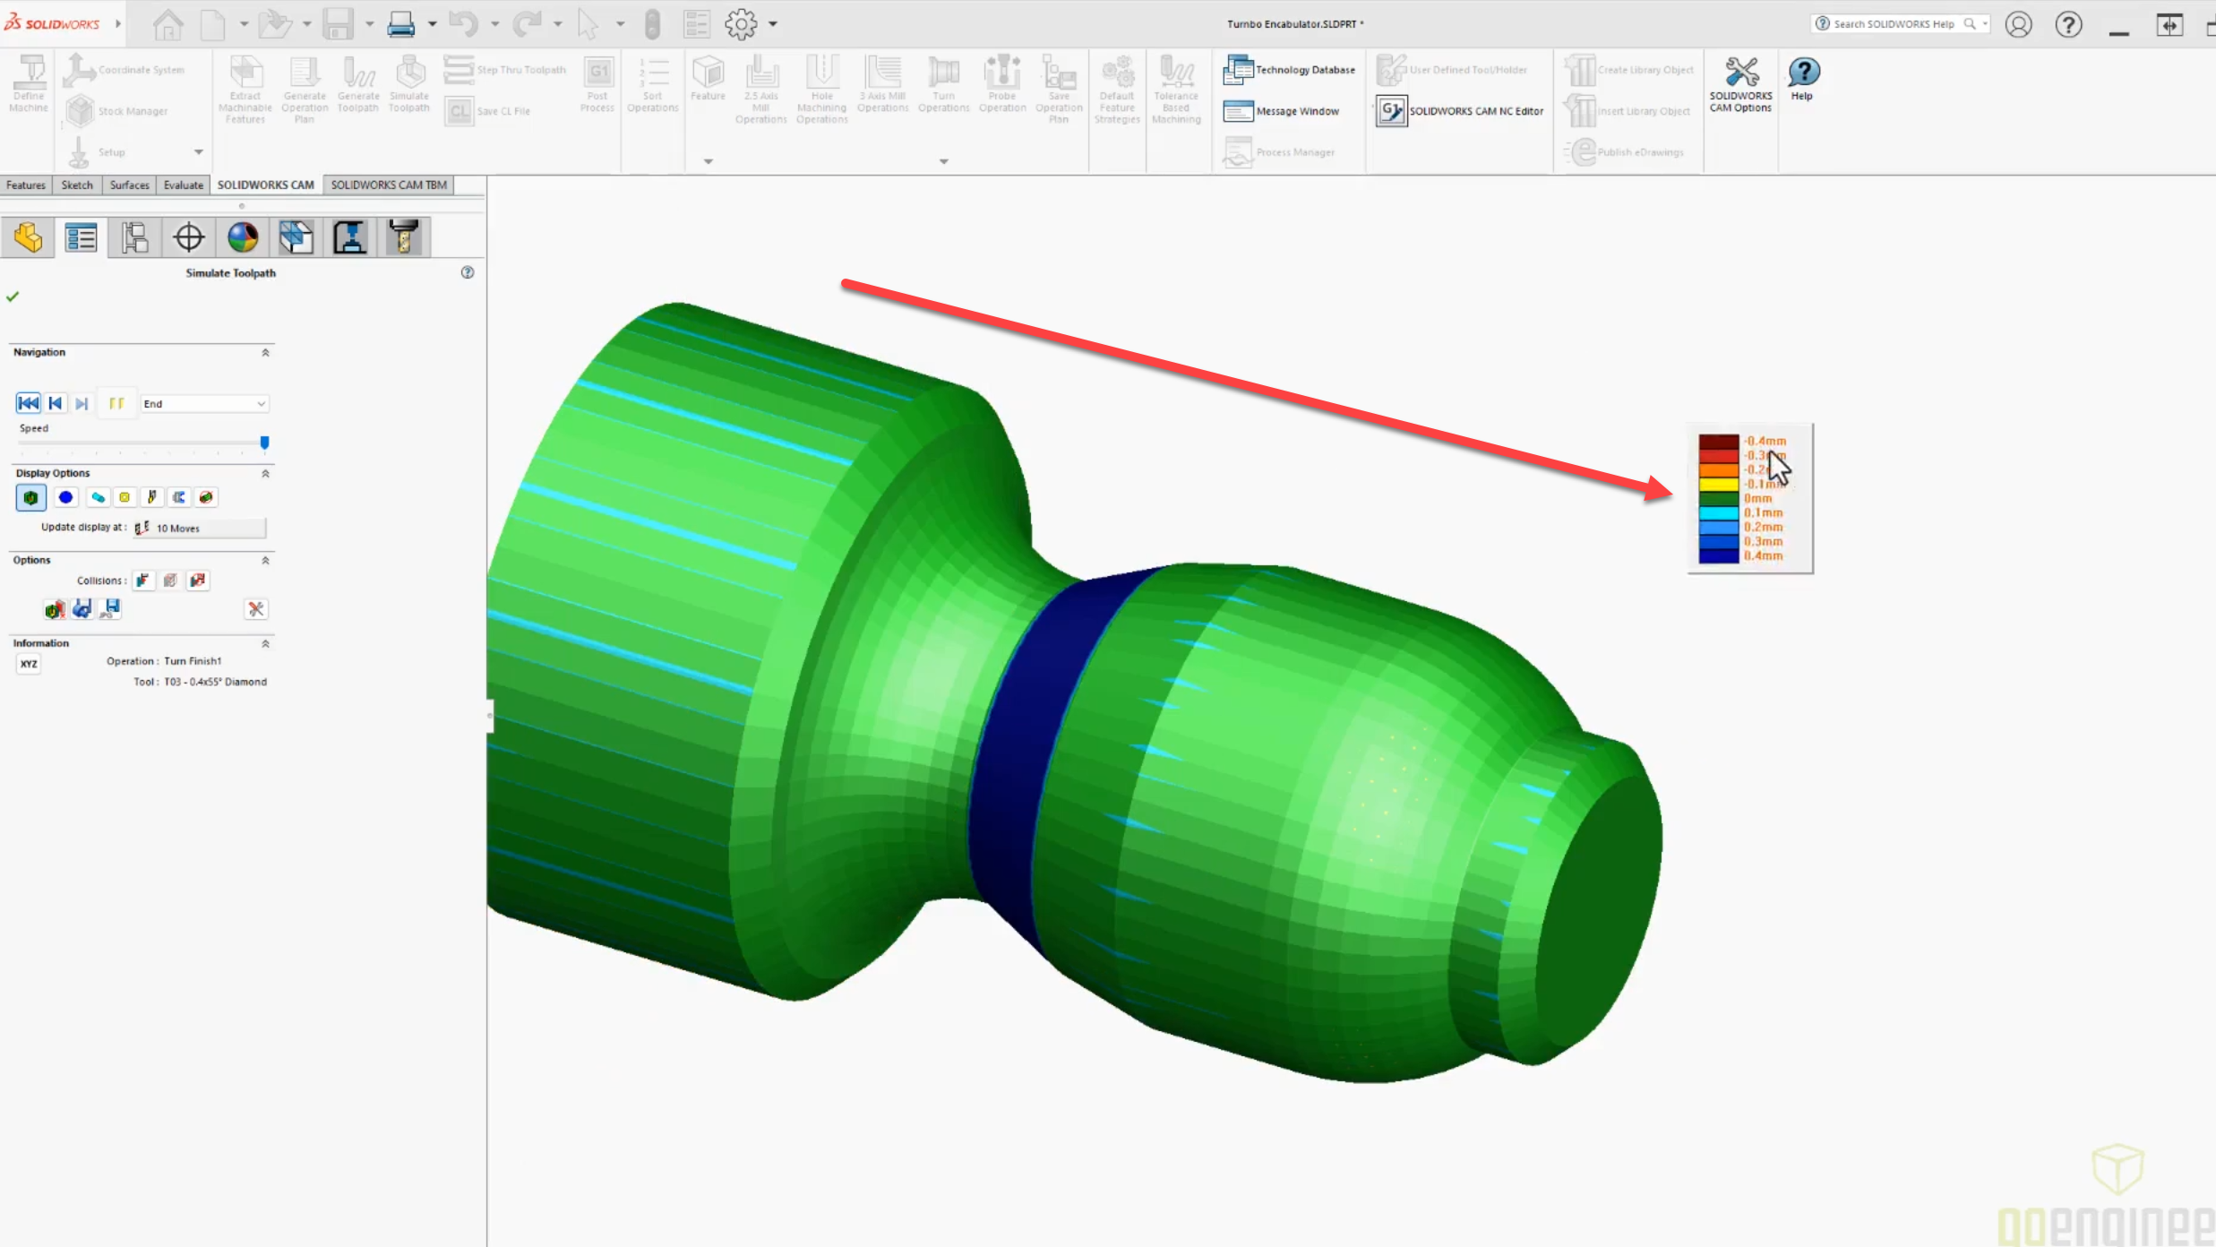The height and width of the screenshot is (1247, 2216).
Task: Open the DimXpert crosshair manager tab
Action: pos(188,237)
